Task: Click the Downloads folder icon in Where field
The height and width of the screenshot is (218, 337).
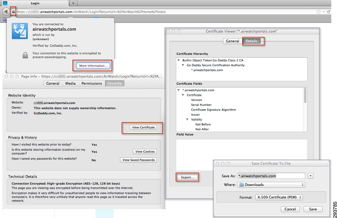Action: click(241, 185)
